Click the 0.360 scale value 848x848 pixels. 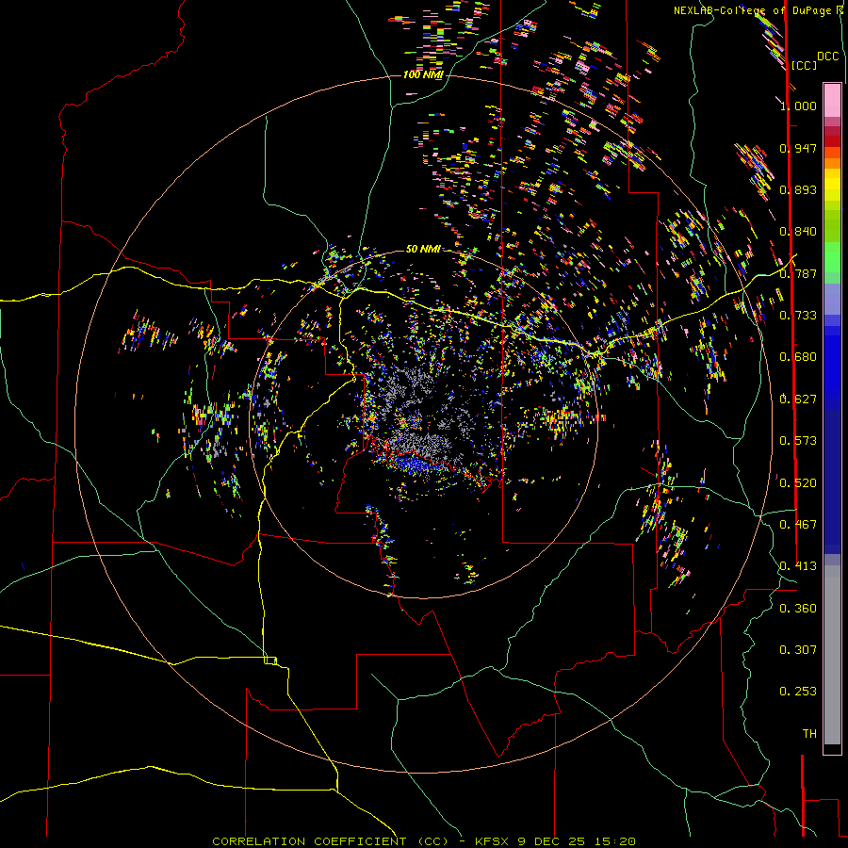tap(798, 608)
